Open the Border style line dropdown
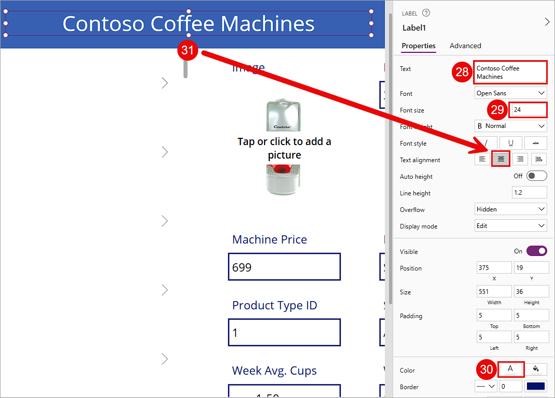This screenshot has height=398, width=555. [x=485, y=386]
